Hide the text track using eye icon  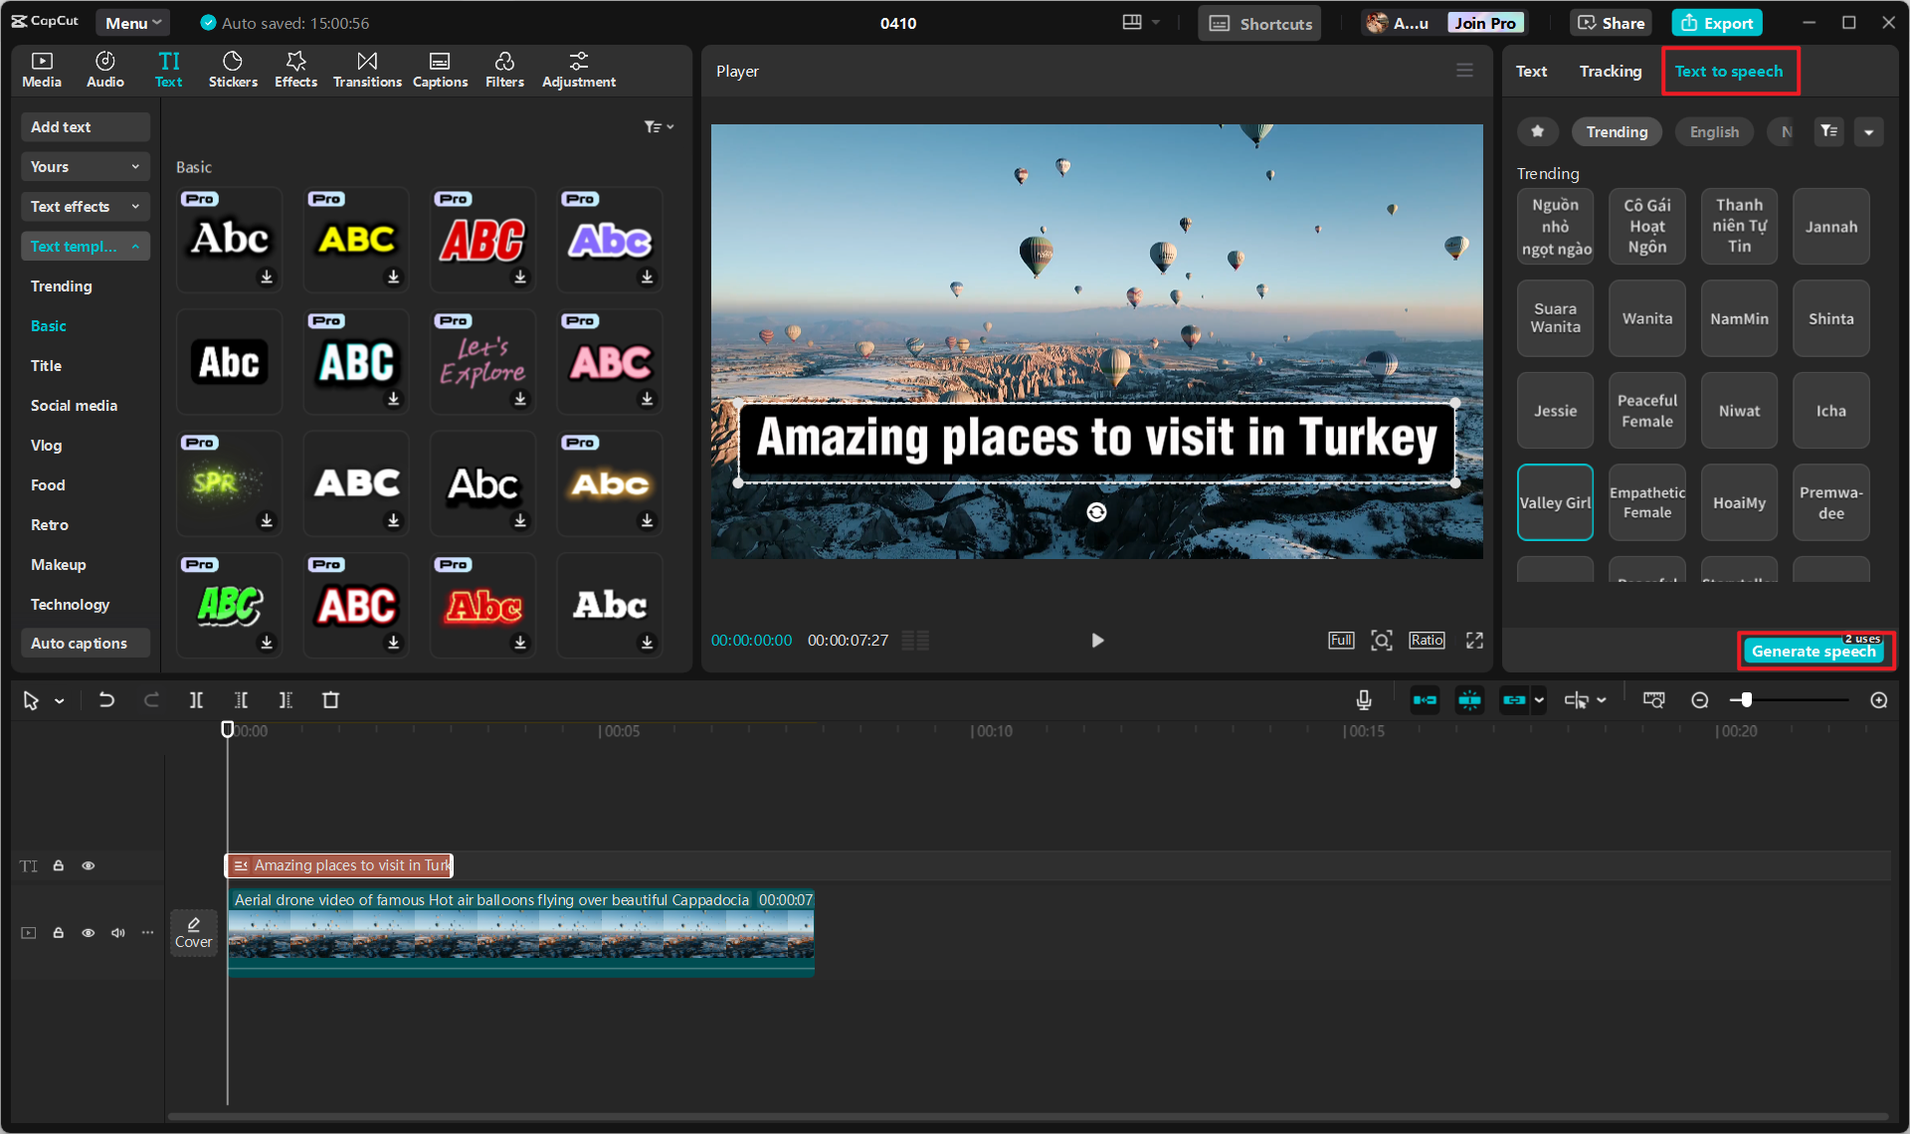pyautogui.click(x=89, y=865)
